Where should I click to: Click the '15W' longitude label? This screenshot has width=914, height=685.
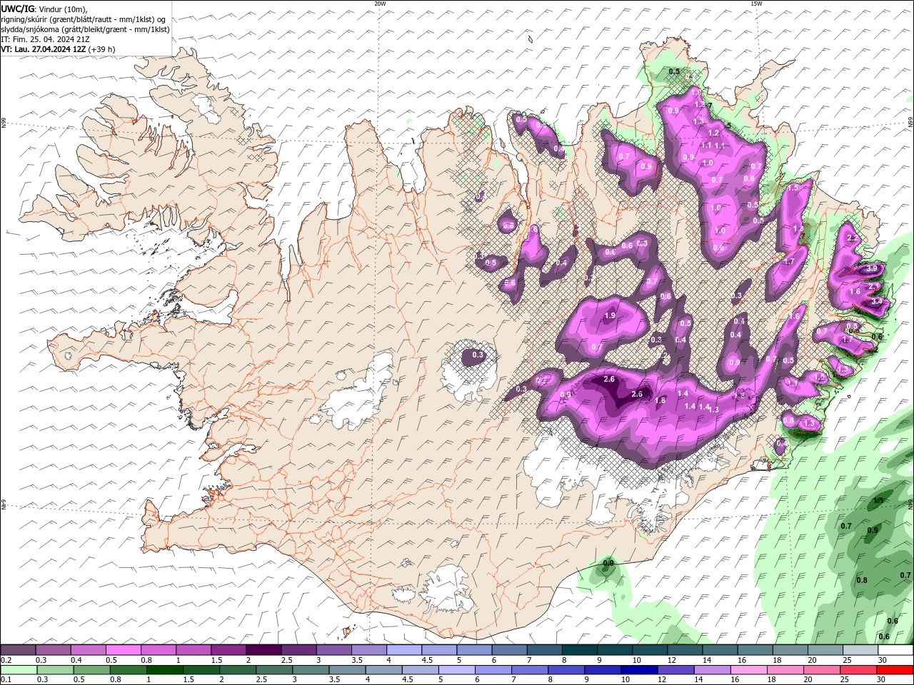(x=756, y=4)
